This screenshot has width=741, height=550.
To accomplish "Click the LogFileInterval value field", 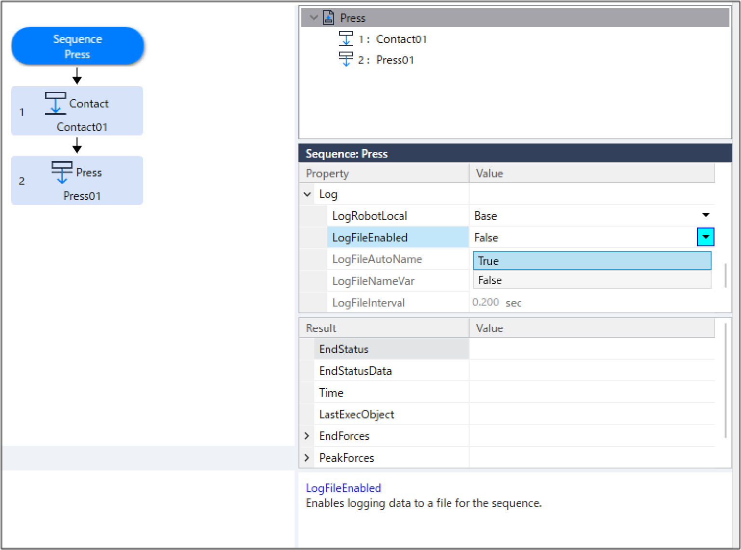I will click(x=485, y=302).
